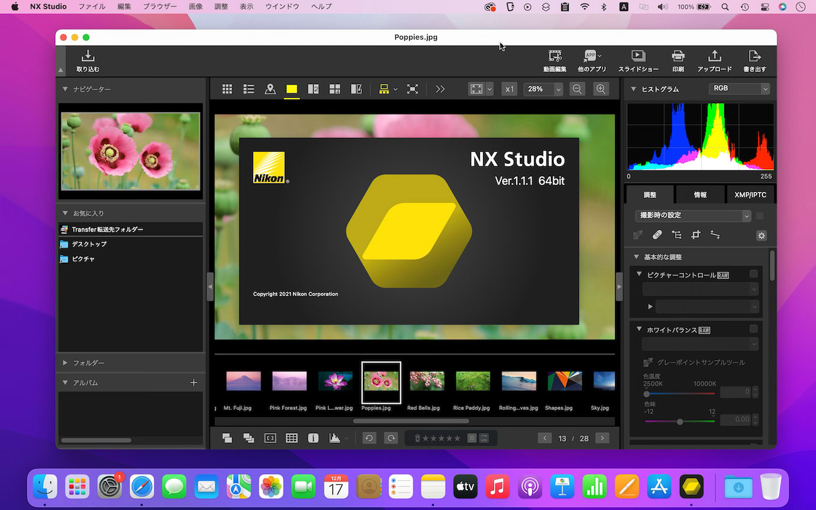
Task: Open the 調整 menu in menu bar
Action: (x=221, y=7)
